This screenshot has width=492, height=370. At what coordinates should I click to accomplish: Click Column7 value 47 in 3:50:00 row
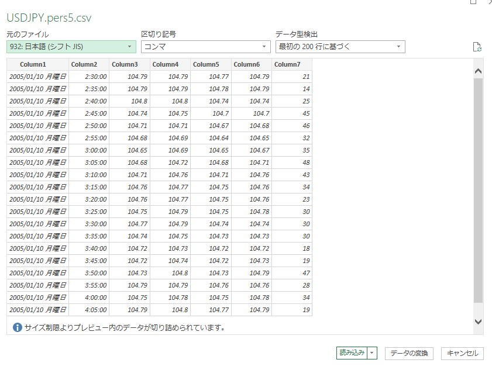(x=292, y=273)
